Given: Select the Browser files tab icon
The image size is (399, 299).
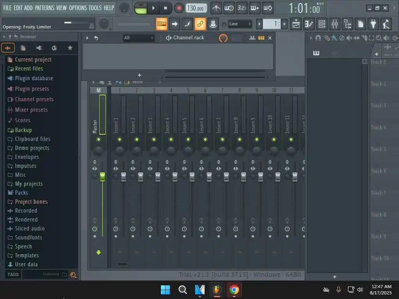Looking at the screenshot, I should point(23,48).
